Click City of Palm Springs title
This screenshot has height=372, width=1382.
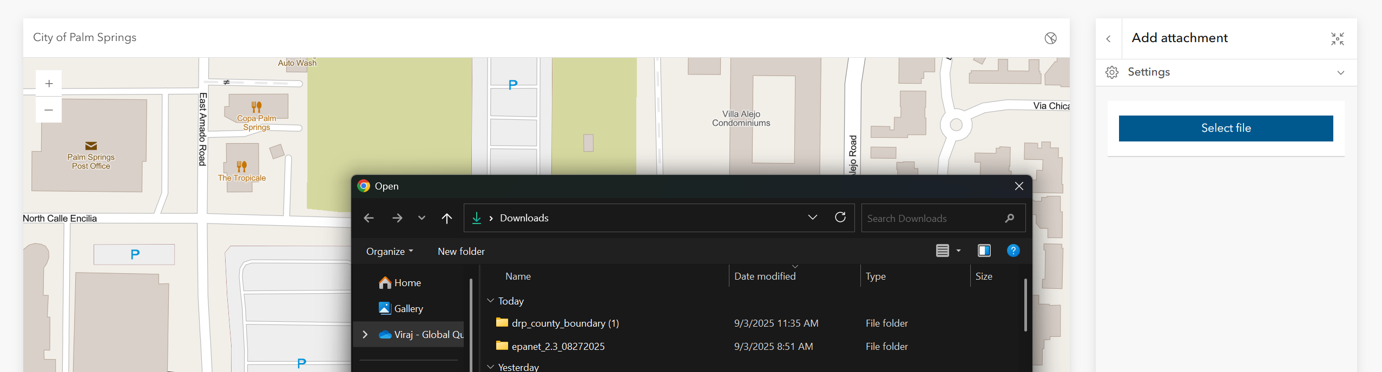(x=84, y=37)
